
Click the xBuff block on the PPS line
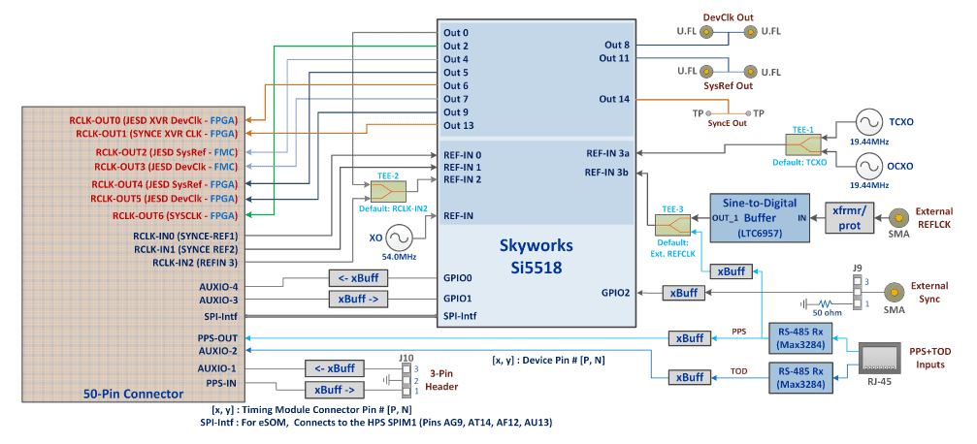[x=690, y=338]
